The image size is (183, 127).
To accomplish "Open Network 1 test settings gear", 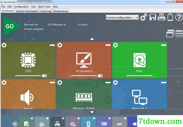I will [x=115, y=83].
